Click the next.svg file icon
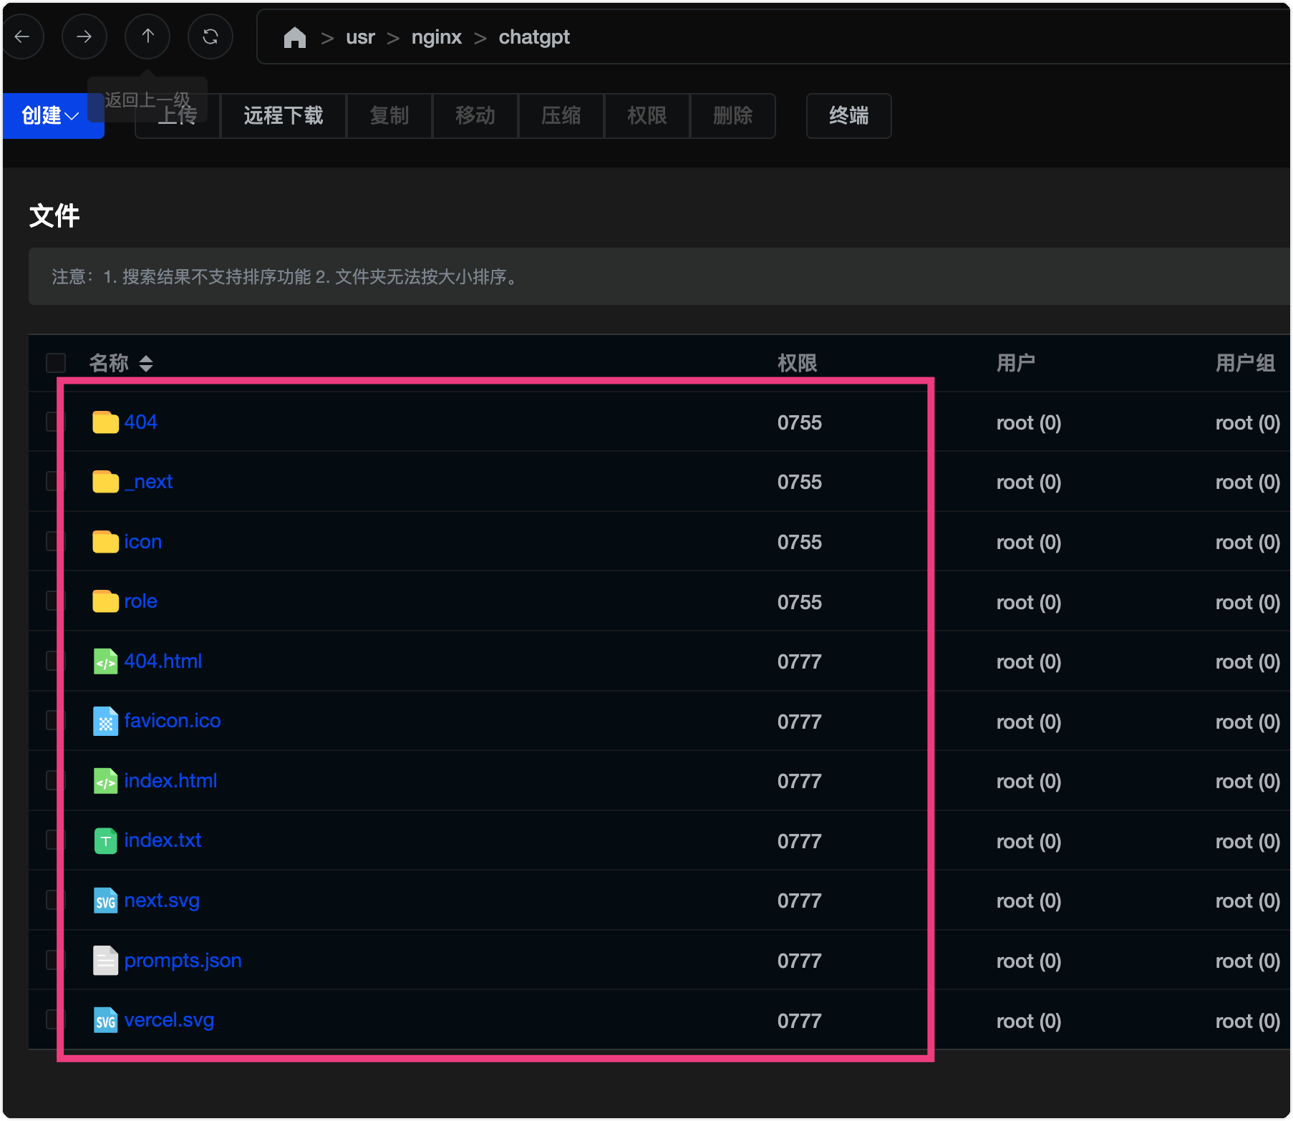The width and height of the screenshot is (1293, 1121). (x=105, y=901)
